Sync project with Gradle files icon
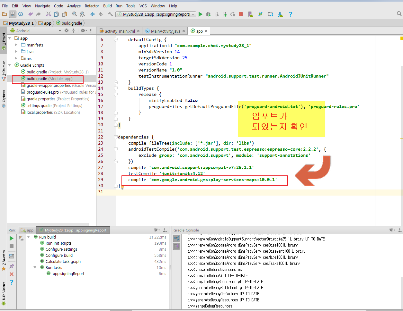Screen dimensions: 403x311 tap(261, 14)
